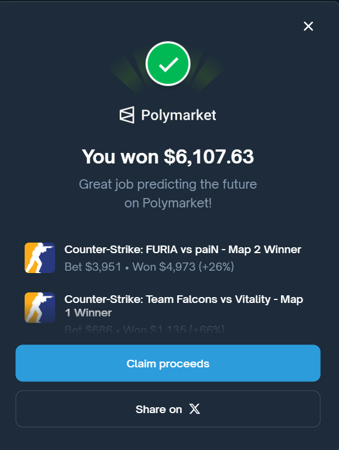Close the winnings dialog with the X
The image size is (339, 450).
coord(309,26)
